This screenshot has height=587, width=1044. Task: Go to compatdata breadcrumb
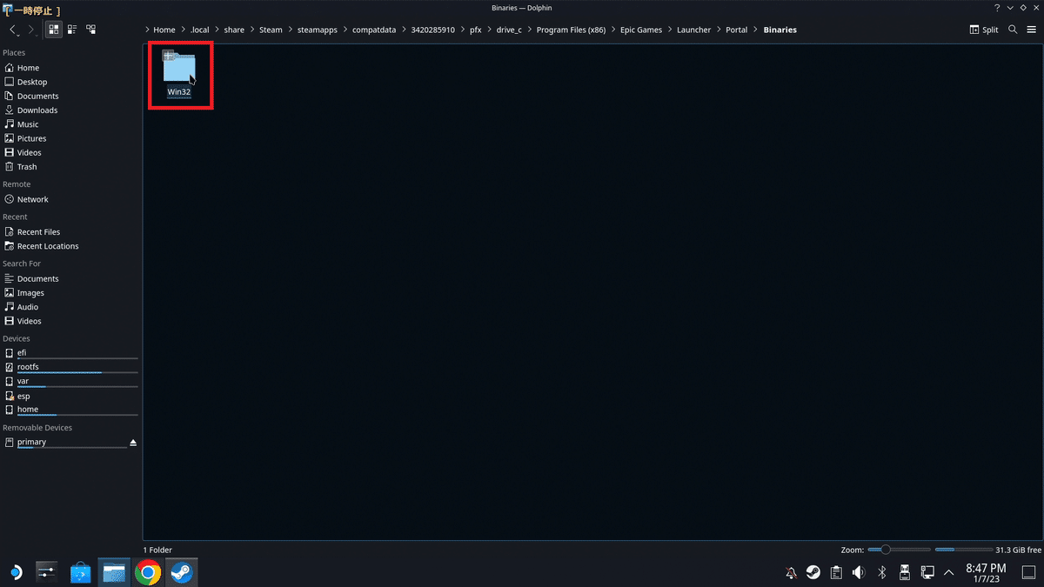(x=374, y=30)
